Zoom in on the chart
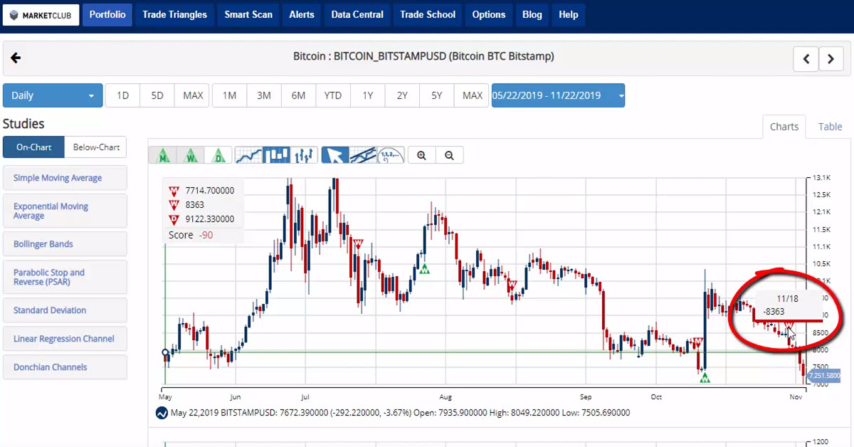Image resolution: width=854 pixels, height=447 pixels. coord(422,155)
